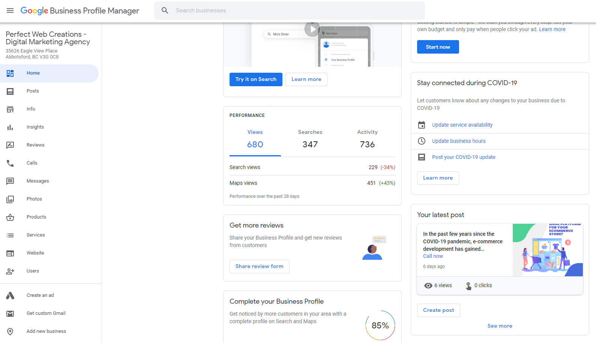
Task: Click Learn more next to Try it on Search
Action: pyautogui.click(x=306, y=79)
